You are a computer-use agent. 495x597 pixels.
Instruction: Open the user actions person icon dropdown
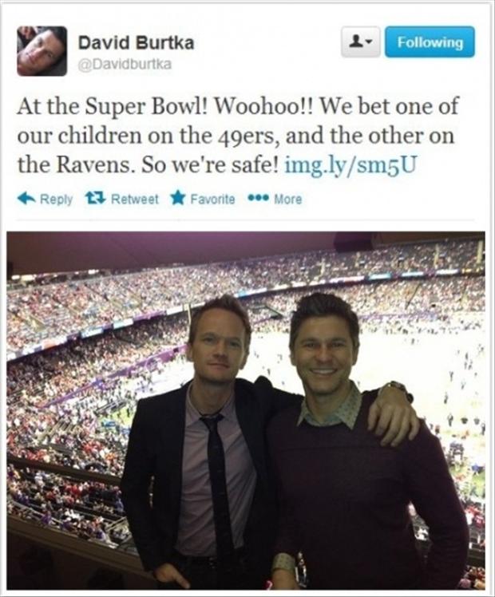click(x=361, y=42)
